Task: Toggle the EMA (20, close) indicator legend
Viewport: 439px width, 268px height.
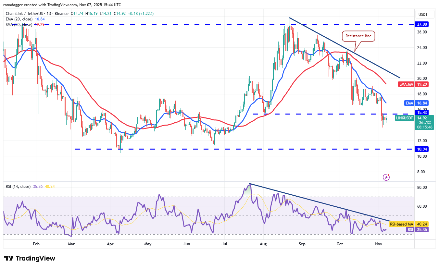Action: click(19, 19)
